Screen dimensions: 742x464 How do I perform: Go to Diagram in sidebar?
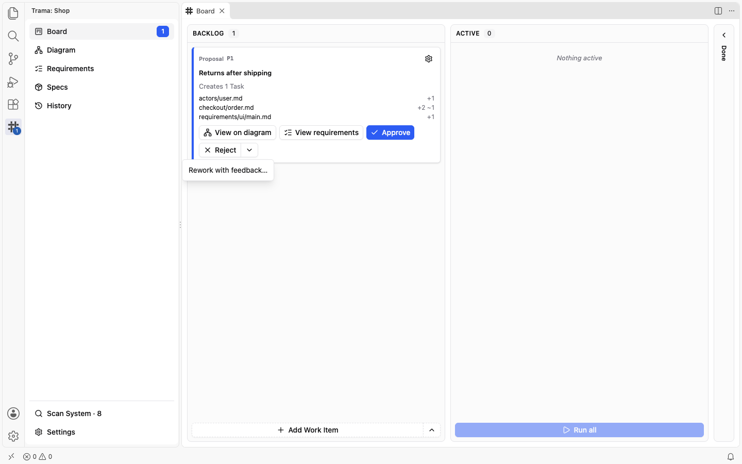pyautogui.click(x=102, y=50)
